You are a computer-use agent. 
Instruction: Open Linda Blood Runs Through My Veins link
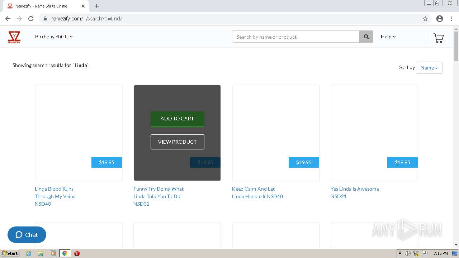click(x=55, y=196)
